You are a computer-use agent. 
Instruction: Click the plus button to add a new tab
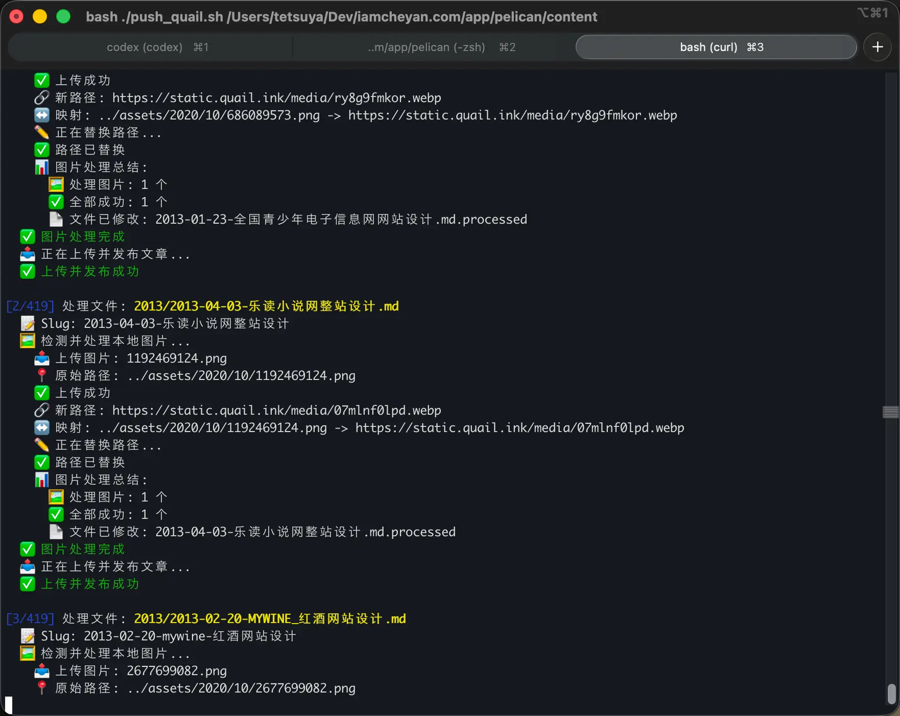[x=877, y=47]
